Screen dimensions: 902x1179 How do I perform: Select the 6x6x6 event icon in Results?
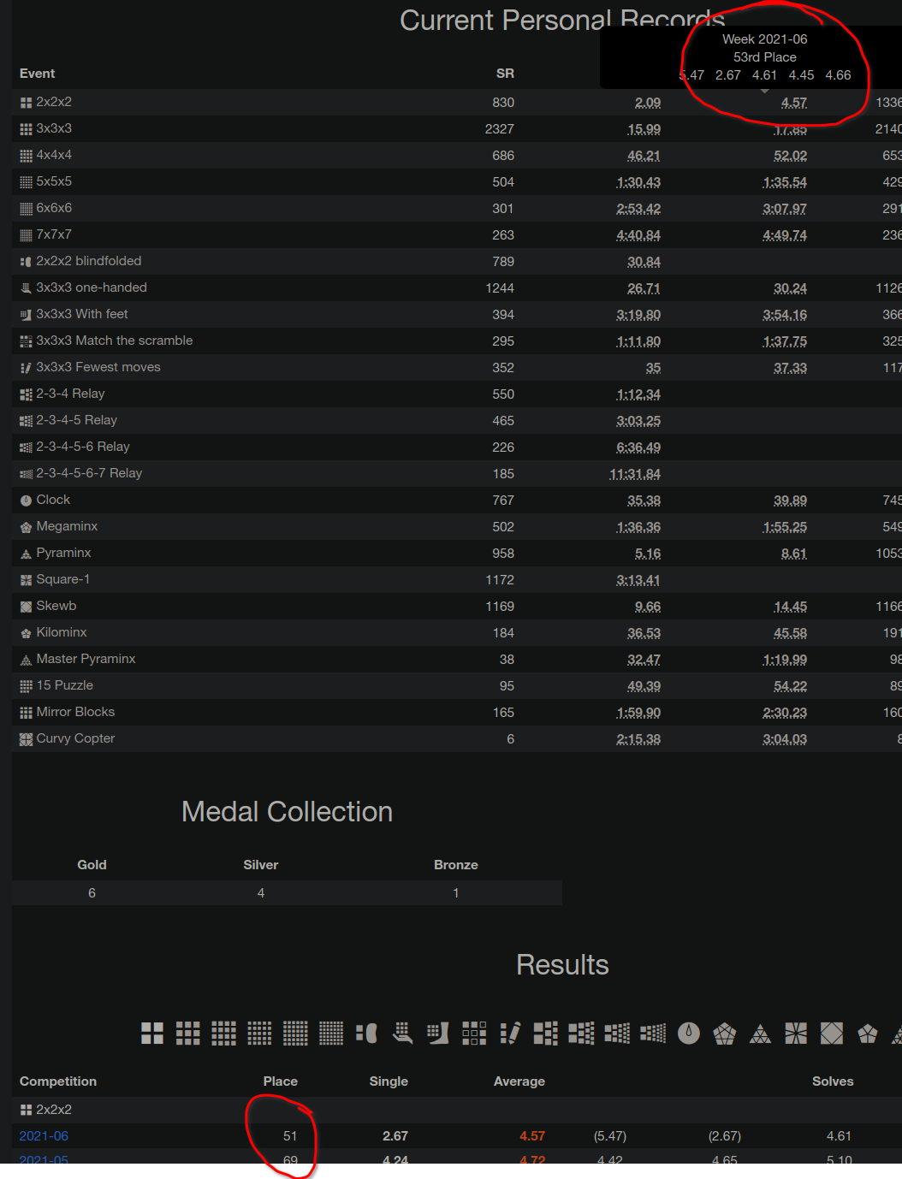point(296,1034)
